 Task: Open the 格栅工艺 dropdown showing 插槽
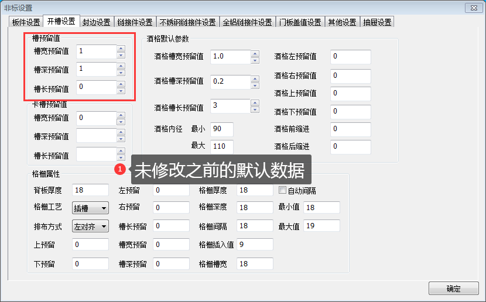coord(90,208)
